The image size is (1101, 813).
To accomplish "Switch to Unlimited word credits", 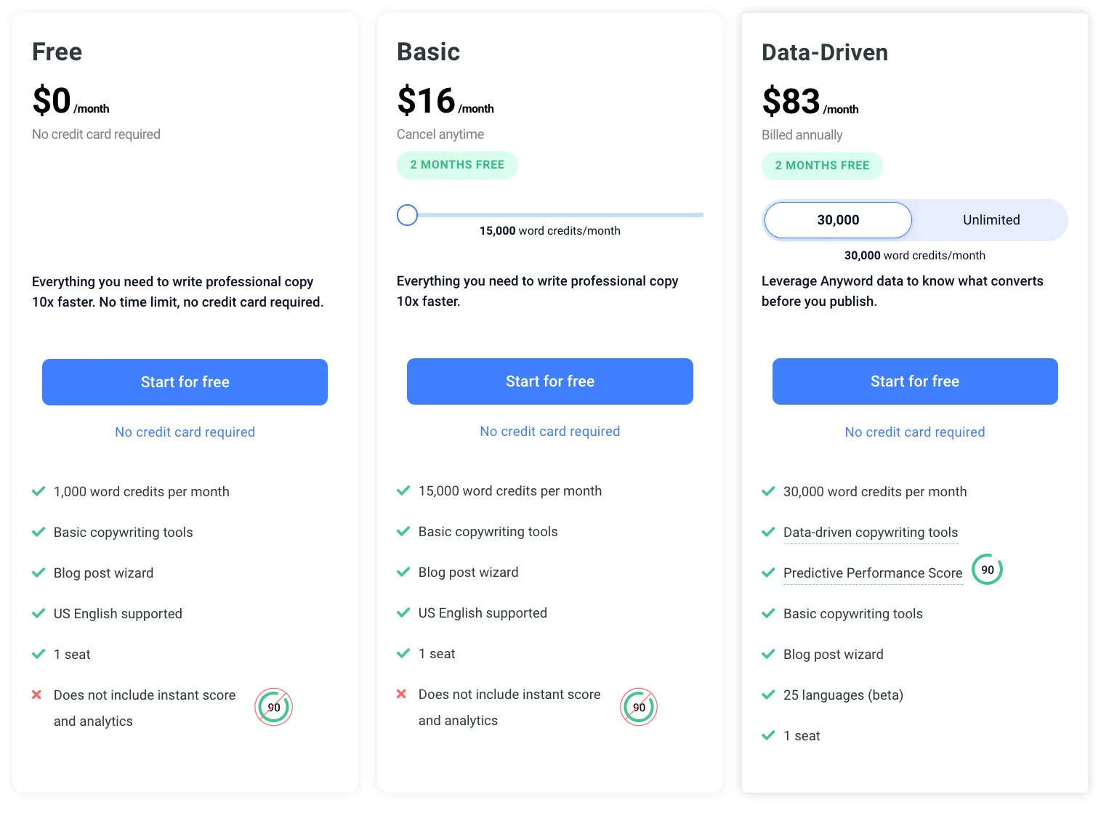I will click(991, 220).
